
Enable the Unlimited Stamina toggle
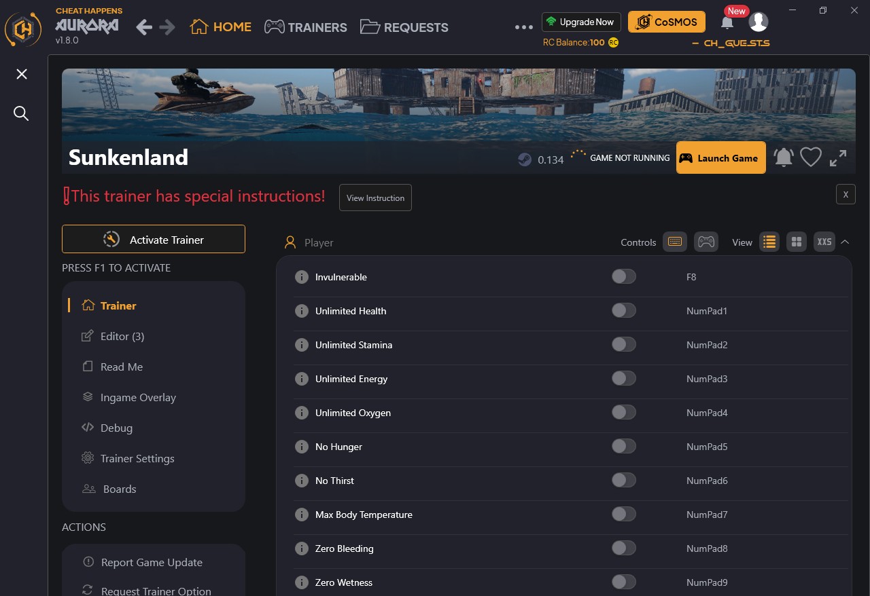[x=623, y=344]
